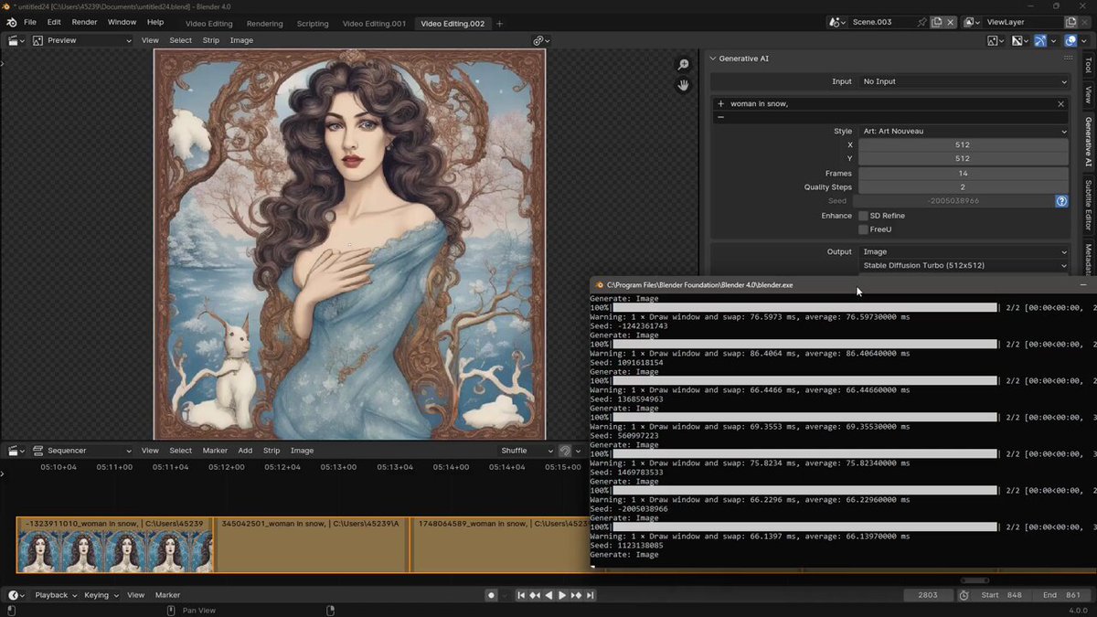Open the Sequencer Add menu

pyautogui.click(x=245, y=451)
